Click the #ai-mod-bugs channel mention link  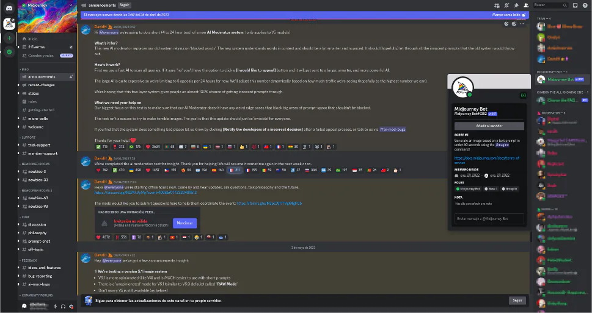(x=393, y=129)
